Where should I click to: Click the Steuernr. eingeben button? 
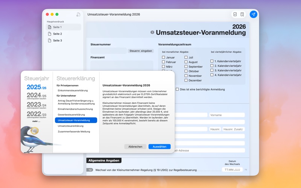141,51
